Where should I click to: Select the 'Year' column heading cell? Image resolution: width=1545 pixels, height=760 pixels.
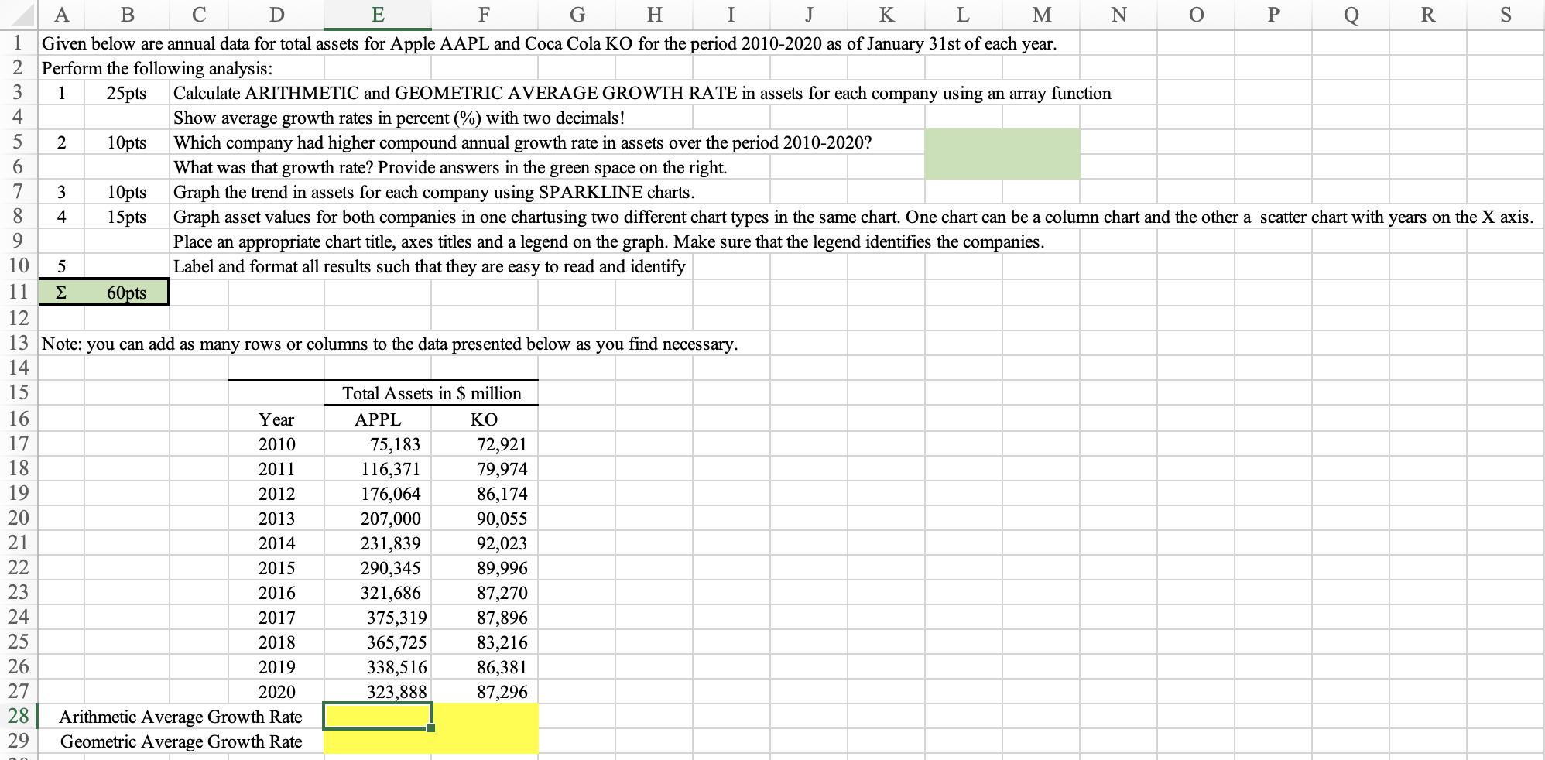[x=276, y=419]
